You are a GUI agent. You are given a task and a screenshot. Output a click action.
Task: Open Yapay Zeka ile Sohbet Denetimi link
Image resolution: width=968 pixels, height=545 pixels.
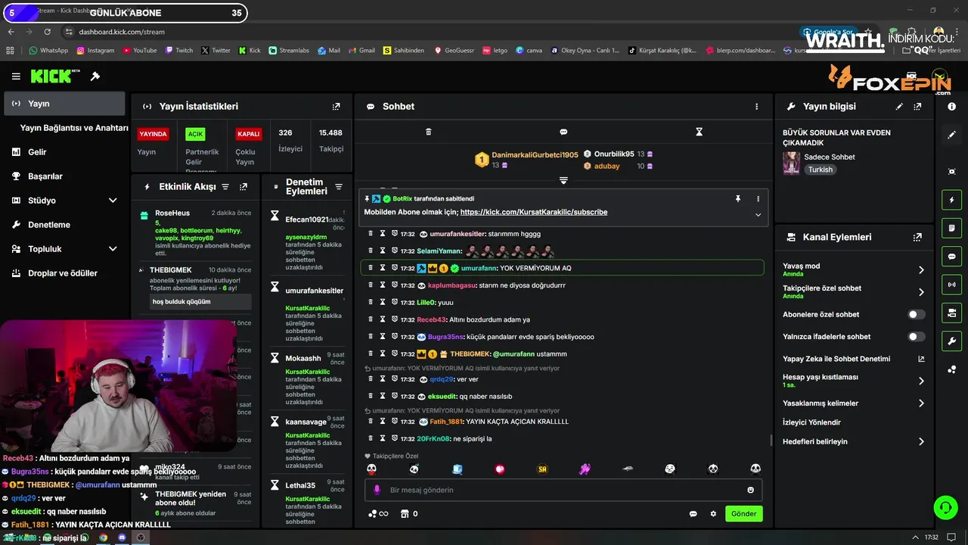[854, 359]
